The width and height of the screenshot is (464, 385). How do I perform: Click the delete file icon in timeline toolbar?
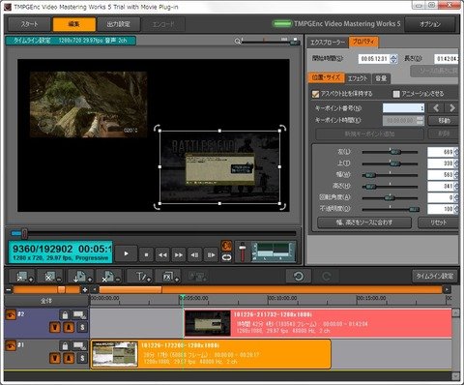(x=109, y=277)
